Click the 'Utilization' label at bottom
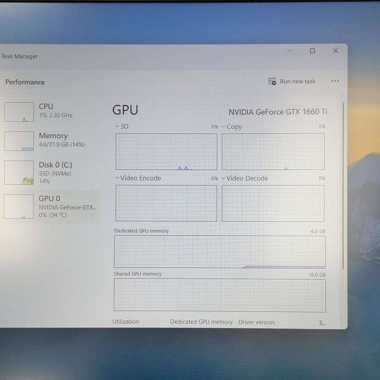Screen dimensions: 380x380 pos(126,322)
